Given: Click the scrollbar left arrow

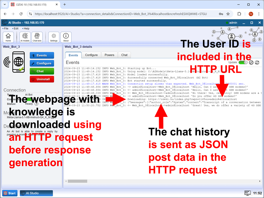Looking at the screenshot, I should [x=66, y=181].
